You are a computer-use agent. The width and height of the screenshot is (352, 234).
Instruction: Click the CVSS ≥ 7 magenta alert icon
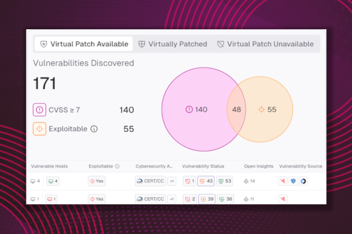tap(39, 110)
